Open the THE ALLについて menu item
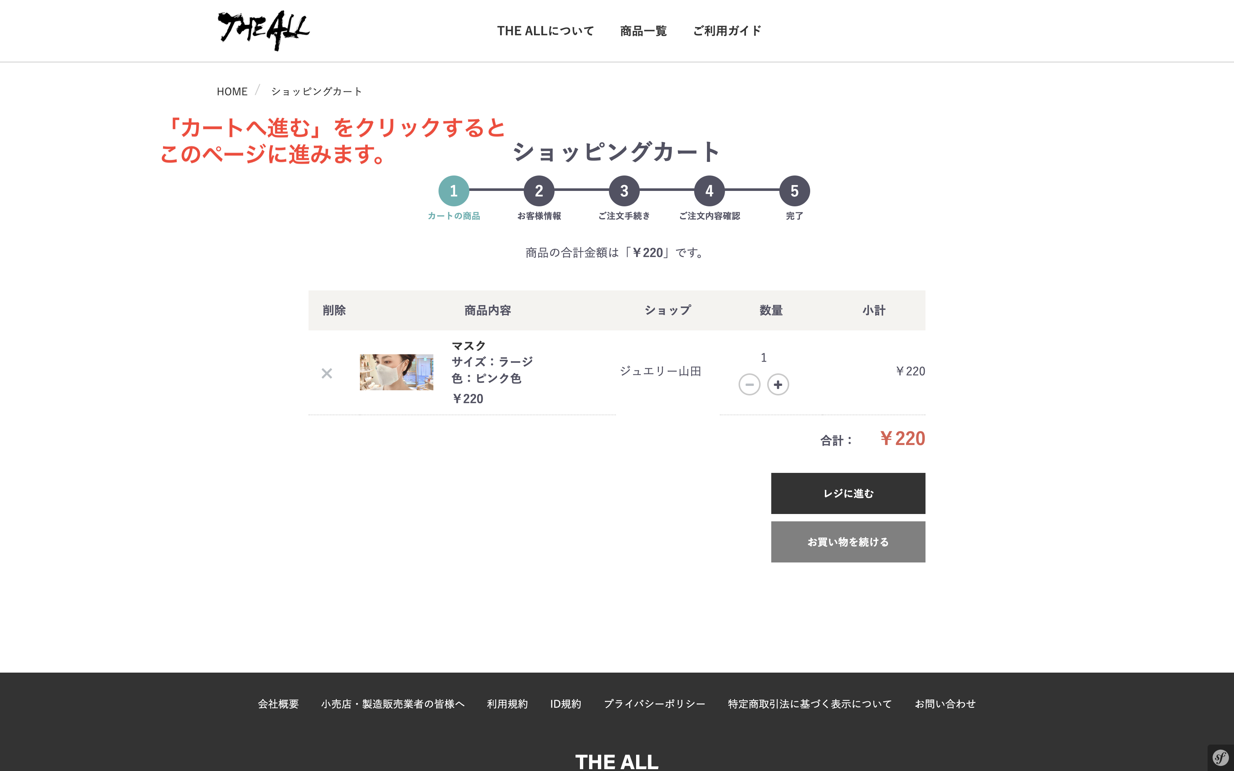The width and height of the screenshot is (1234, 771). pos(545,31)
